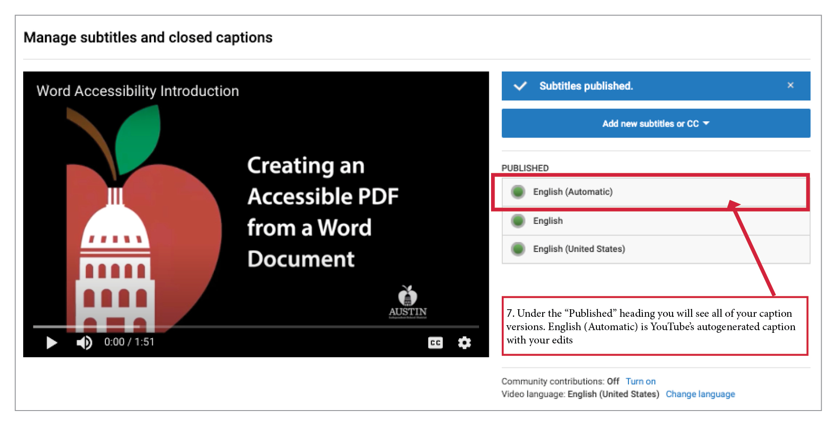The width and height of the screenshot is (834, 427).
Task: Click the checkmark in Subtitles published banner
Action: point(520,86)
